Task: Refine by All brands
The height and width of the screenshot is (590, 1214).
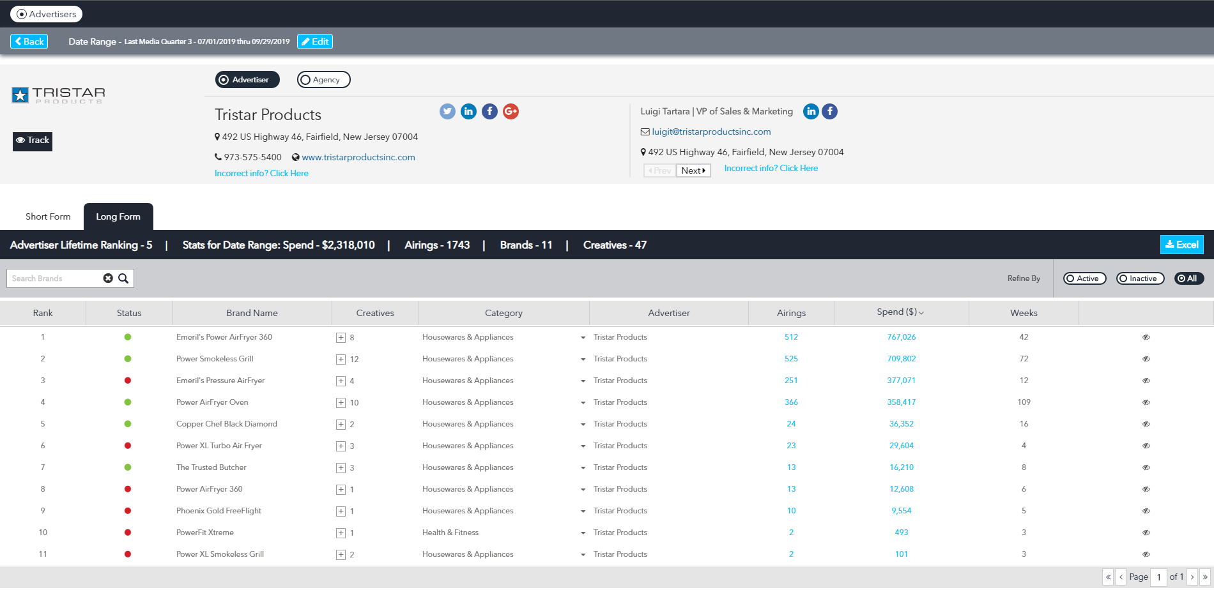Action: 1189,278
